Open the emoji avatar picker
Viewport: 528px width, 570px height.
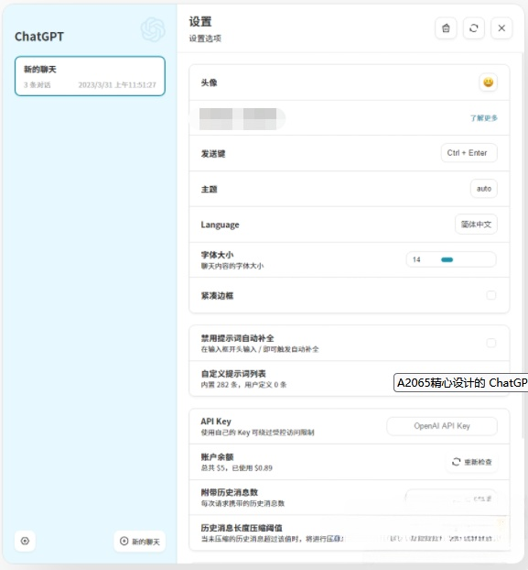[488, 82]
